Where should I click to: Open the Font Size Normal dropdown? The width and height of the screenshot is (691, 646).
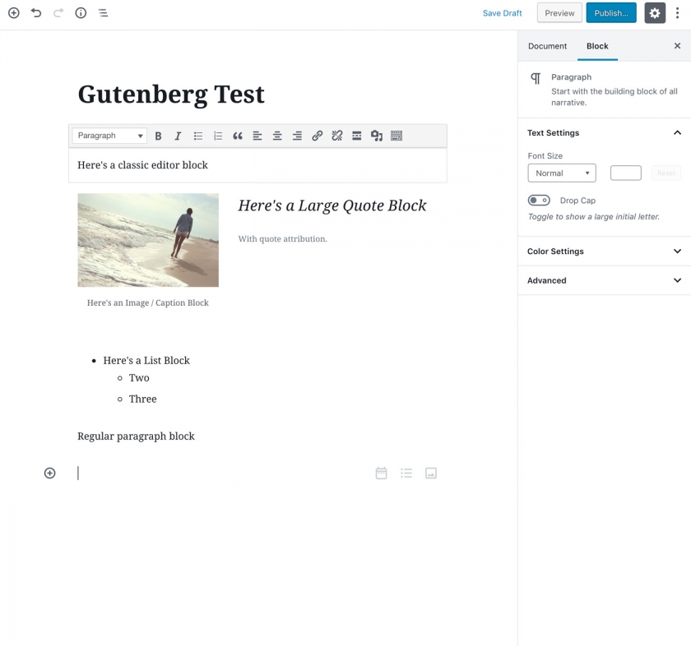click(562, 173)
